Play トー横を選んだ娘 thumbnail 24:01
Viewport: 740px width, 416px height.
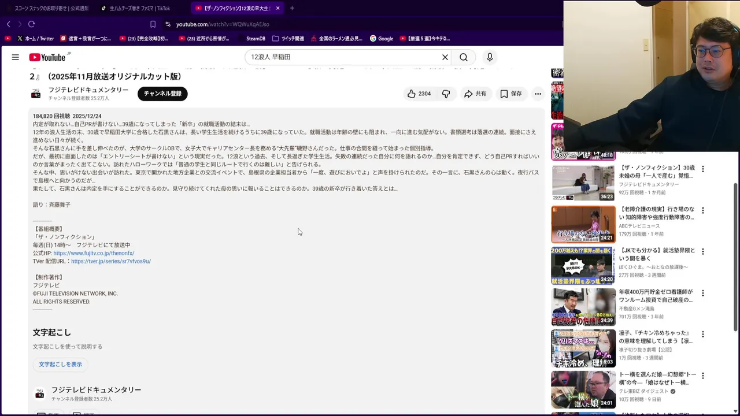(x=583, y=389)
